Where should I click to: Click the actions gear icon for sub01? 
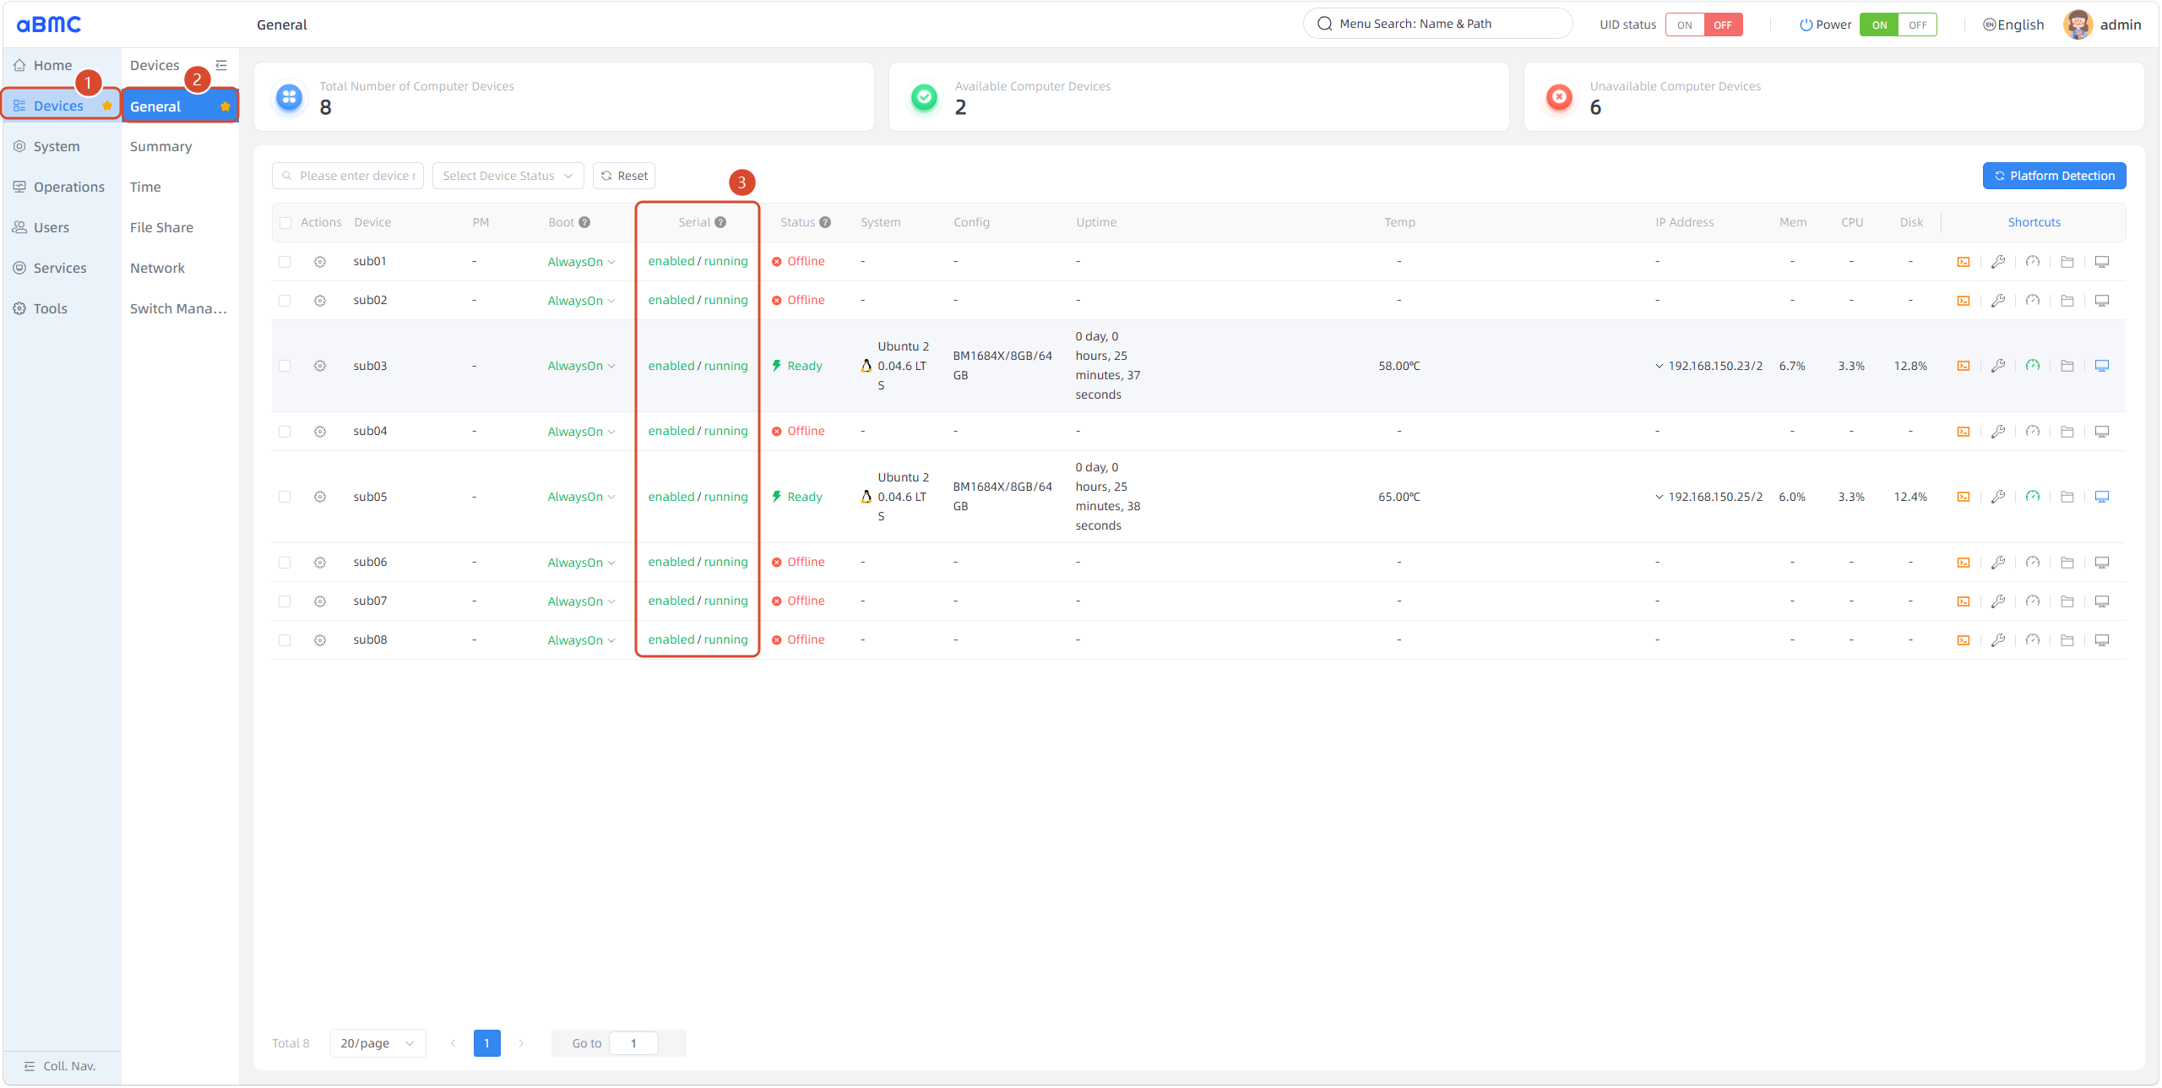320,262
